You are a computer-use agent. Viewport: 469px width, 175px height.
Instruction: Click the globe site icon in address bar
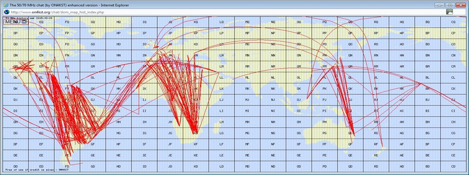(6, 12)
